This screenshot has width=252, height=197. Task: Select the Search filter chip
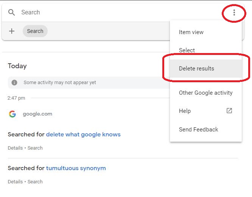click(35, 31)
